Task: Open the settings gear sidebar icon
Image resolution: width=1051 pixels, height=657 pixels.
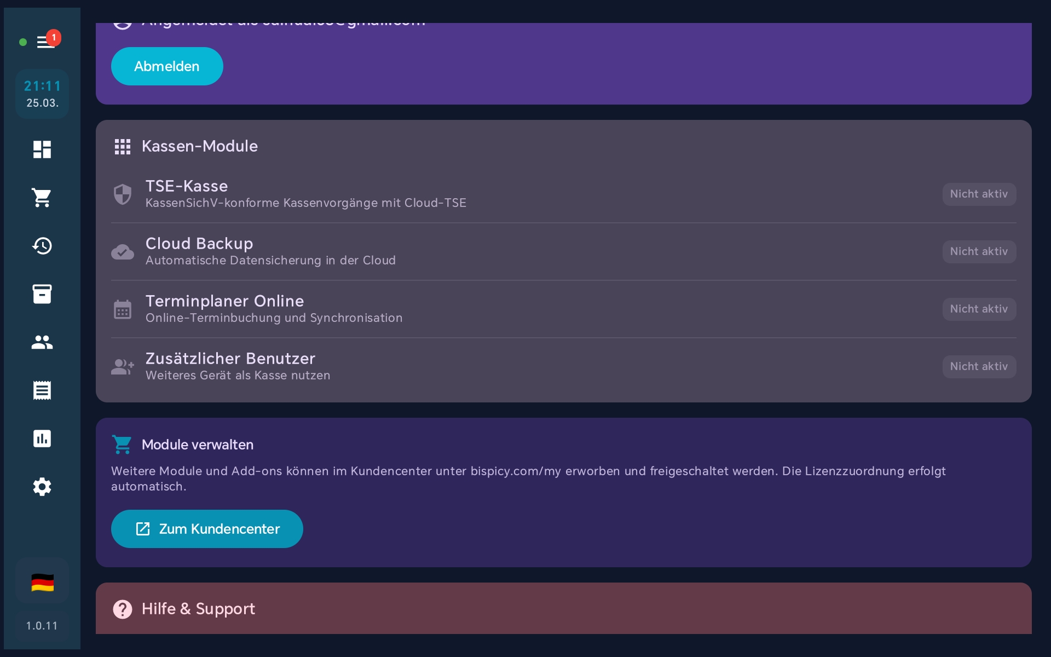Action: (x=42, y=487)
